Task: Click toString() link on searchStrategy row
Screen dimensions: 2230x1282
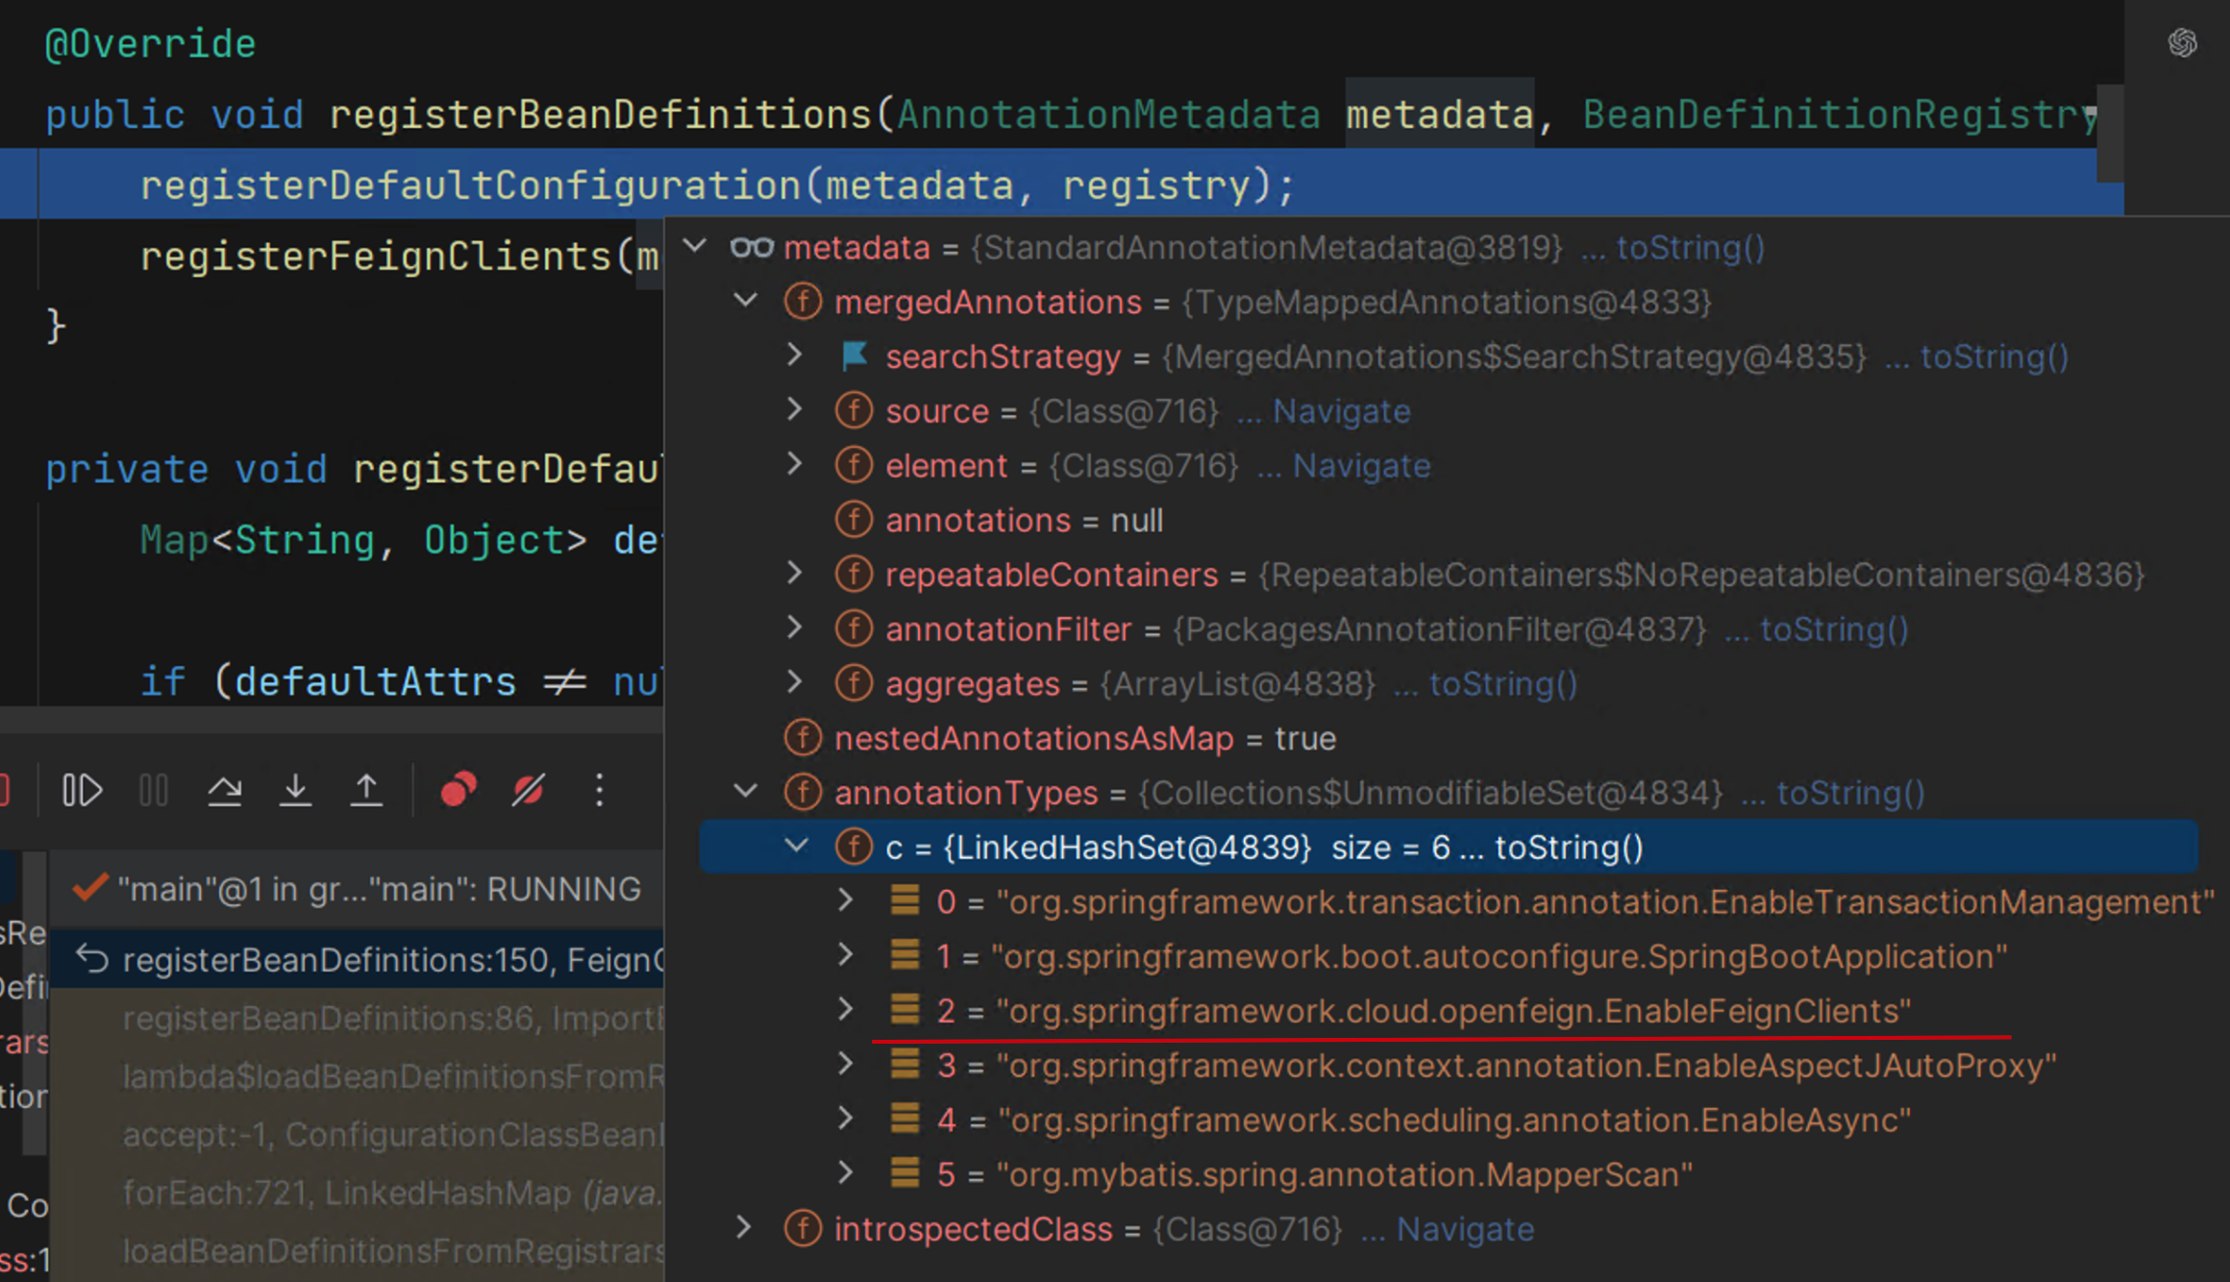Action: 1995,357
